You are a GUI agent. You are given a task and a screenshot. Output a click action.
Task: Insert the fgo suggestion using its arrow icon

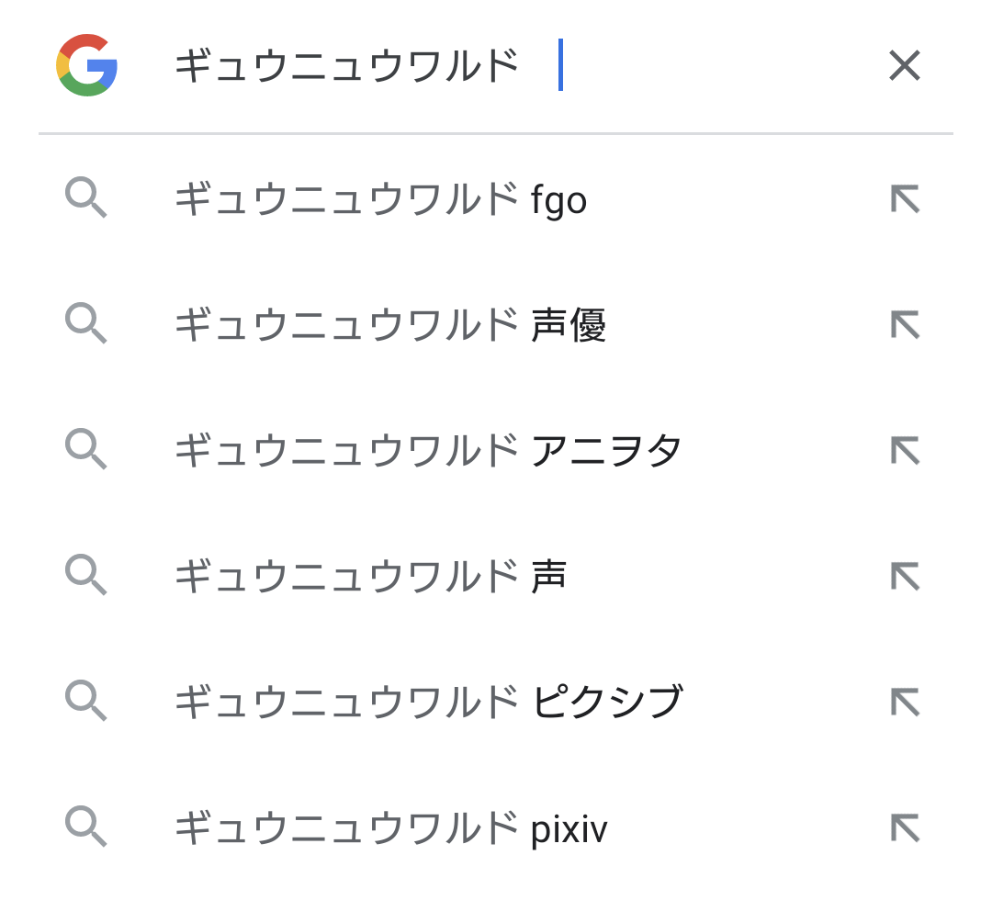[905, 199]
